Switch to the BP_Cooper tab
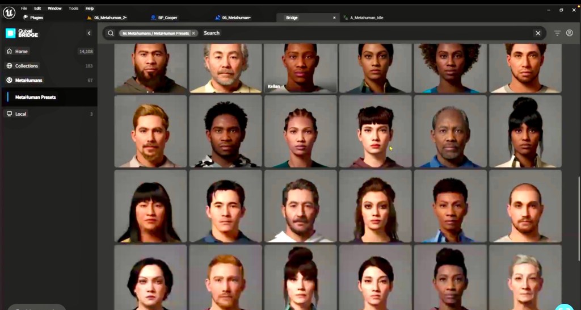Screen dimensions: 581x310 (167, 18)
